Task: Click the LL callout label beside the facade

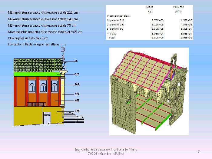Action: pyautogui.click(x=76, y=61)
